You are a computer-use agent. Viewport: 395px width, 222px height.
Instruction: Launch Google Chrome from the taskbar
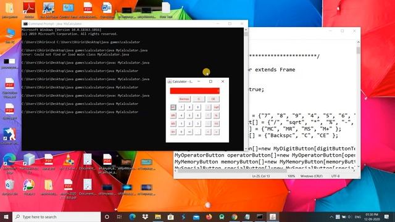tap(235, 216)
